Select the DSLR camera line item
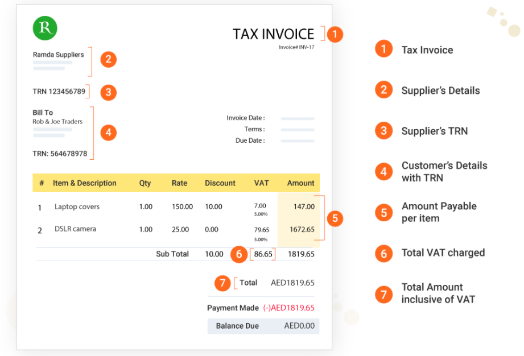Image resolution: width=524 pixels, height=356 pixels. 75,229
